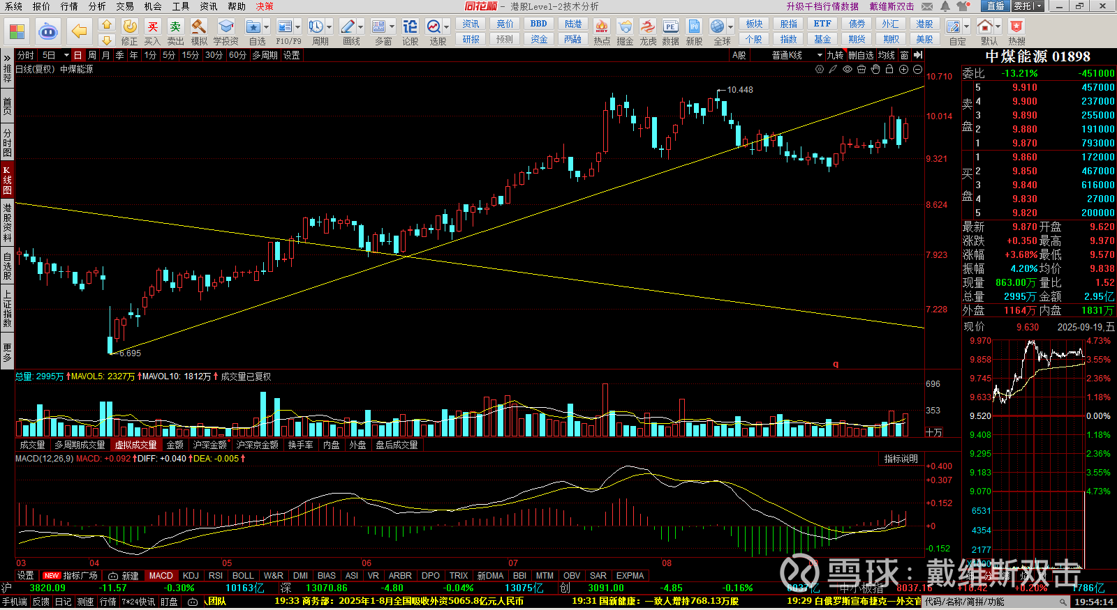Open the 系统 menu
The height and width of the screenshot is (610, 1117).
coord(13,6)
